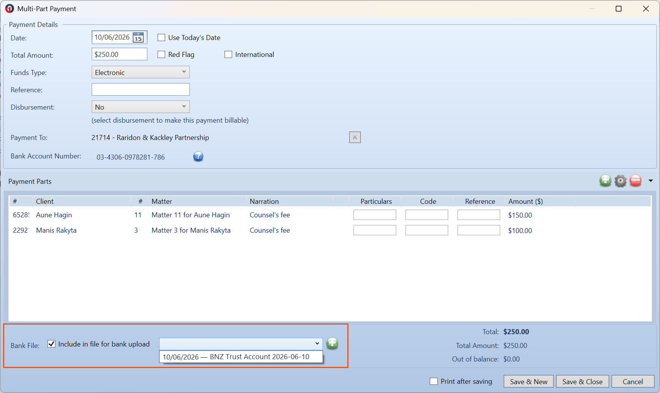Select BNZ Trust Account 2026-06-10 bank file
Image resolution: width=660 pixels, height=393 pixels.
coord(241,357)
